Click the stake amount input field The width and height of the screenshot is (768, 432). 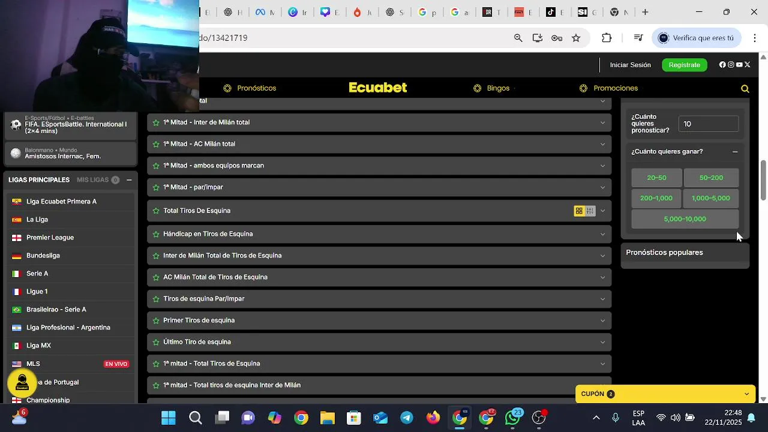click(x=709, y=124)
